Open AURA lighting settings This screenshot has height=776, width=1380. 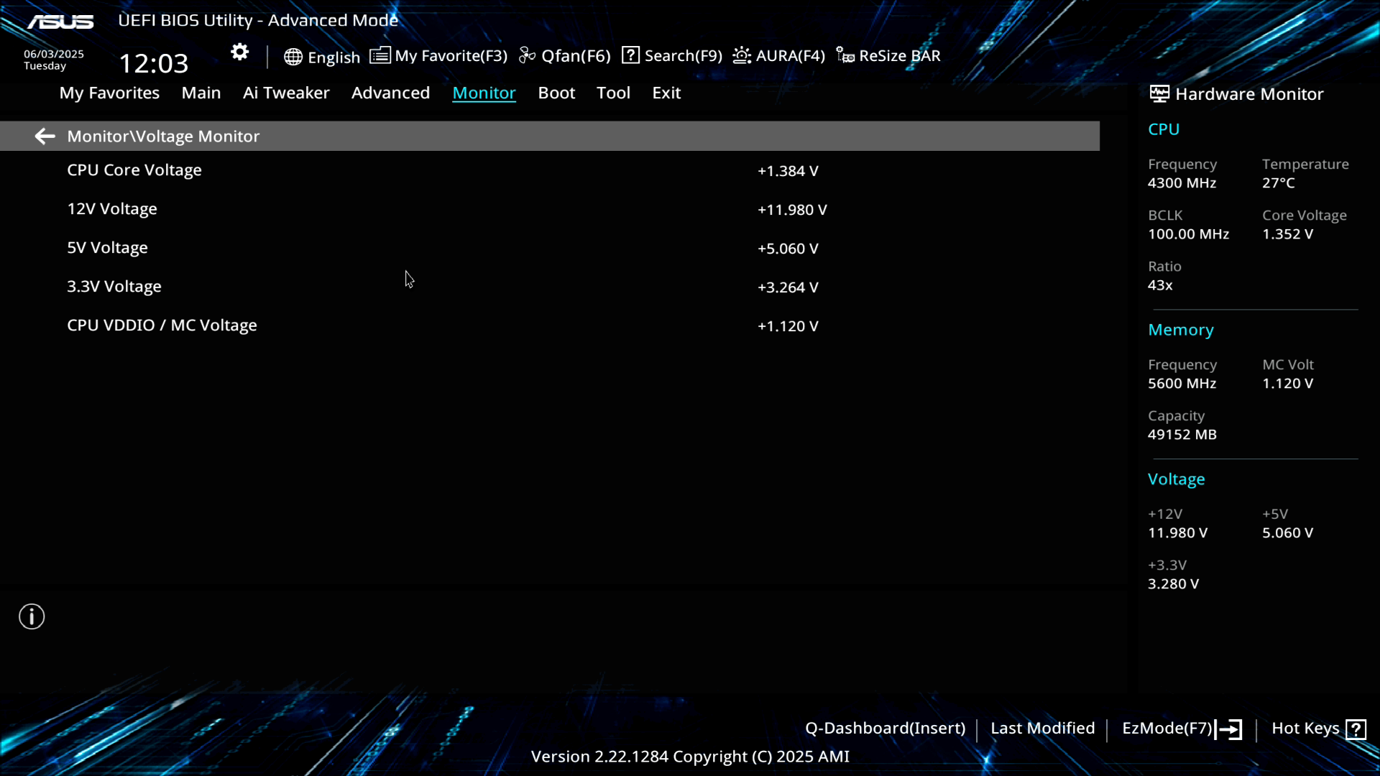tap(779, 56)
